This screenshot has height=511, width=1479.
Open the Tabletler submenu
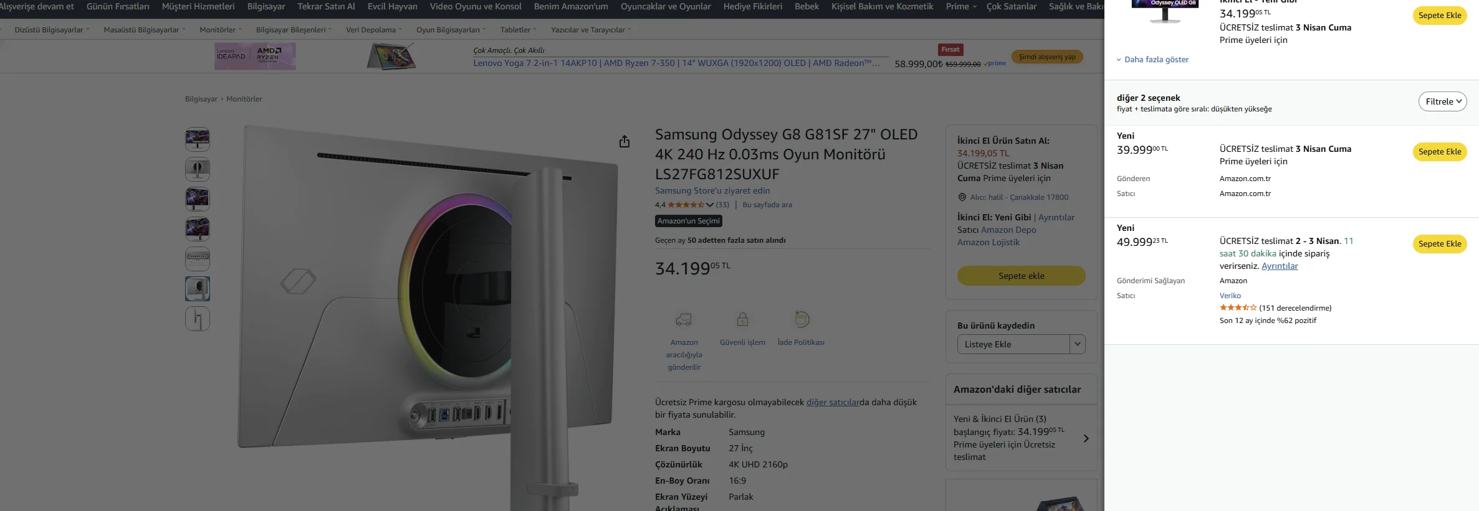coord(519,30)
